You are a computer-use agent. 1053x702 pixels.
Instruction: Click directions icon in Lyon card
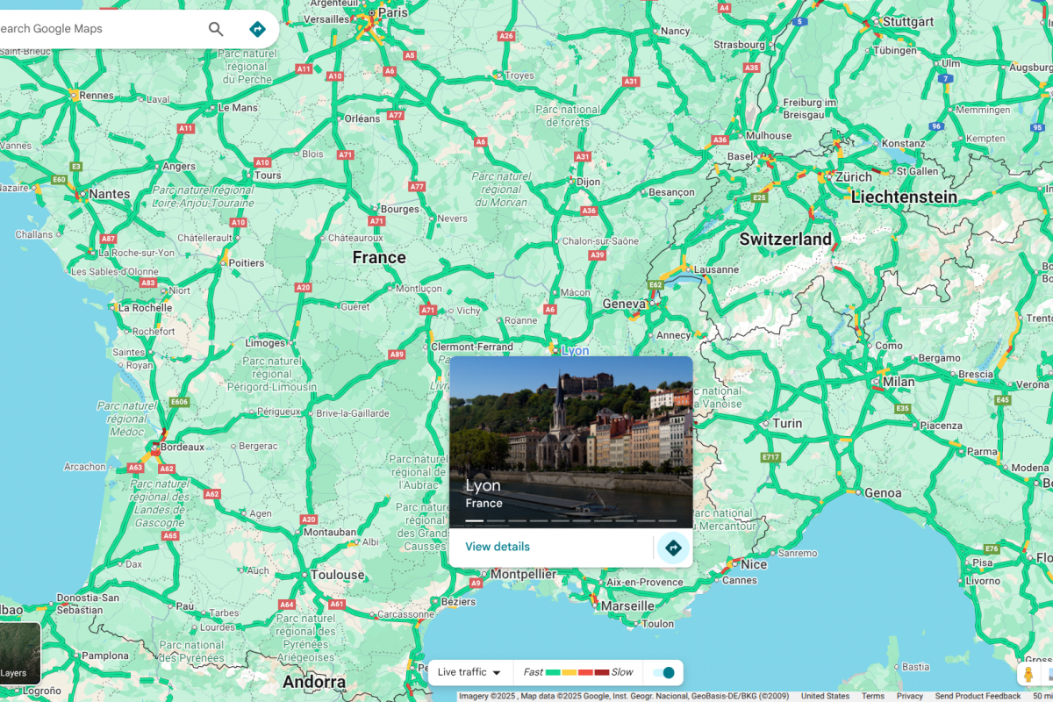[x=673, y=548]
